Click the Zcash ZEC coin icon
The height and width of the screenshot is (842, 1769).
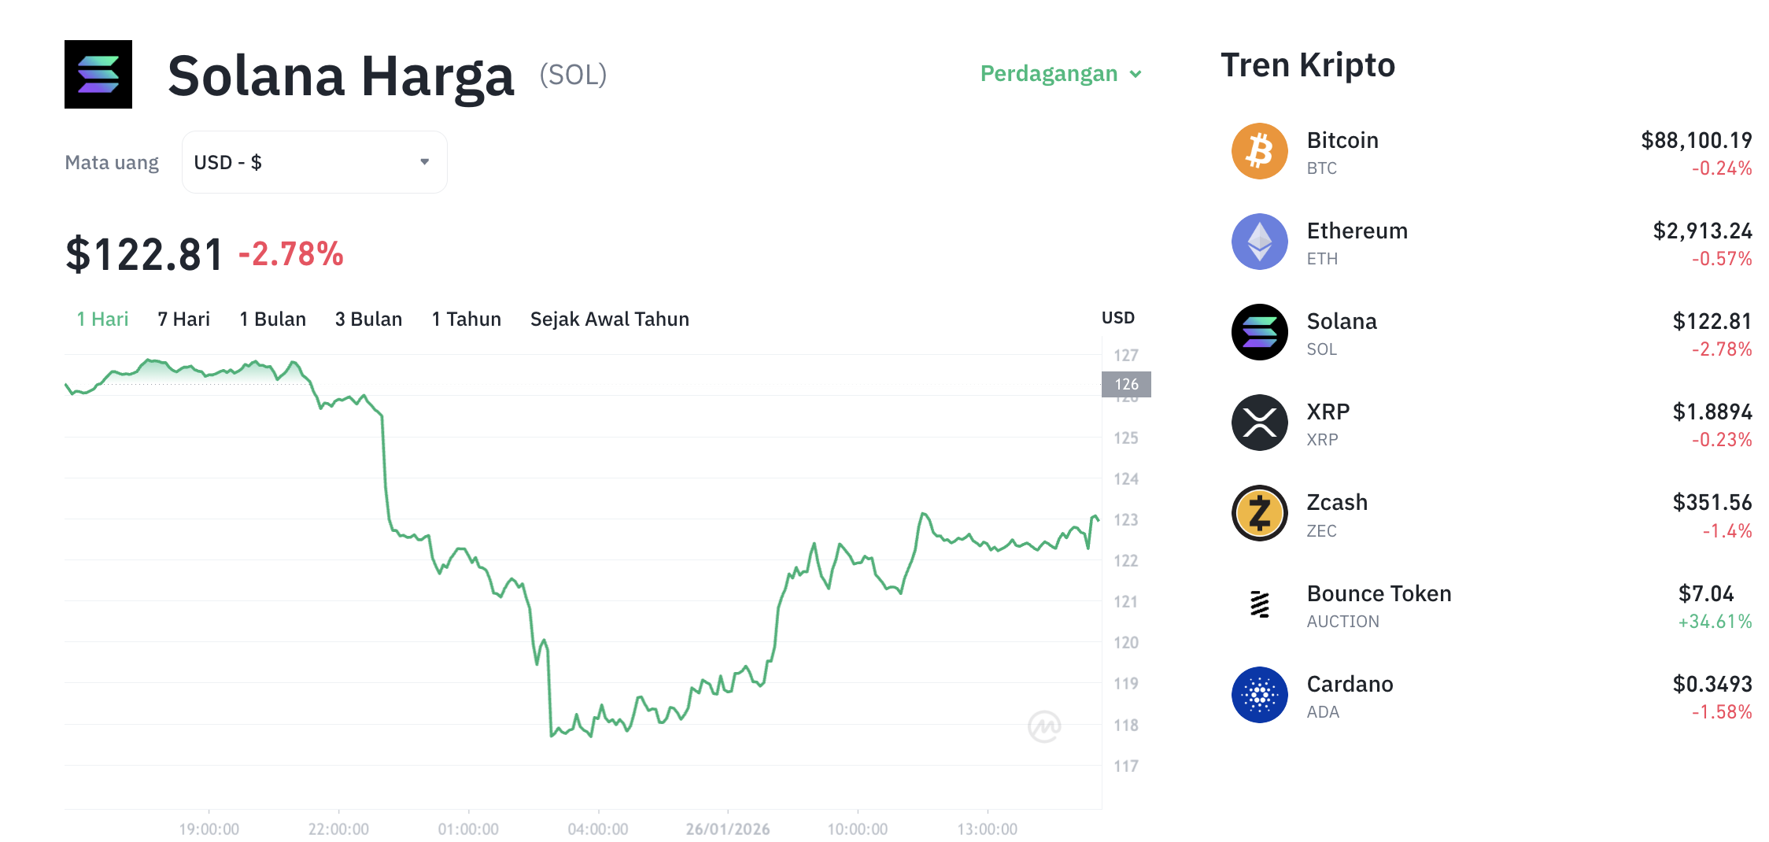click(1259, 513)
